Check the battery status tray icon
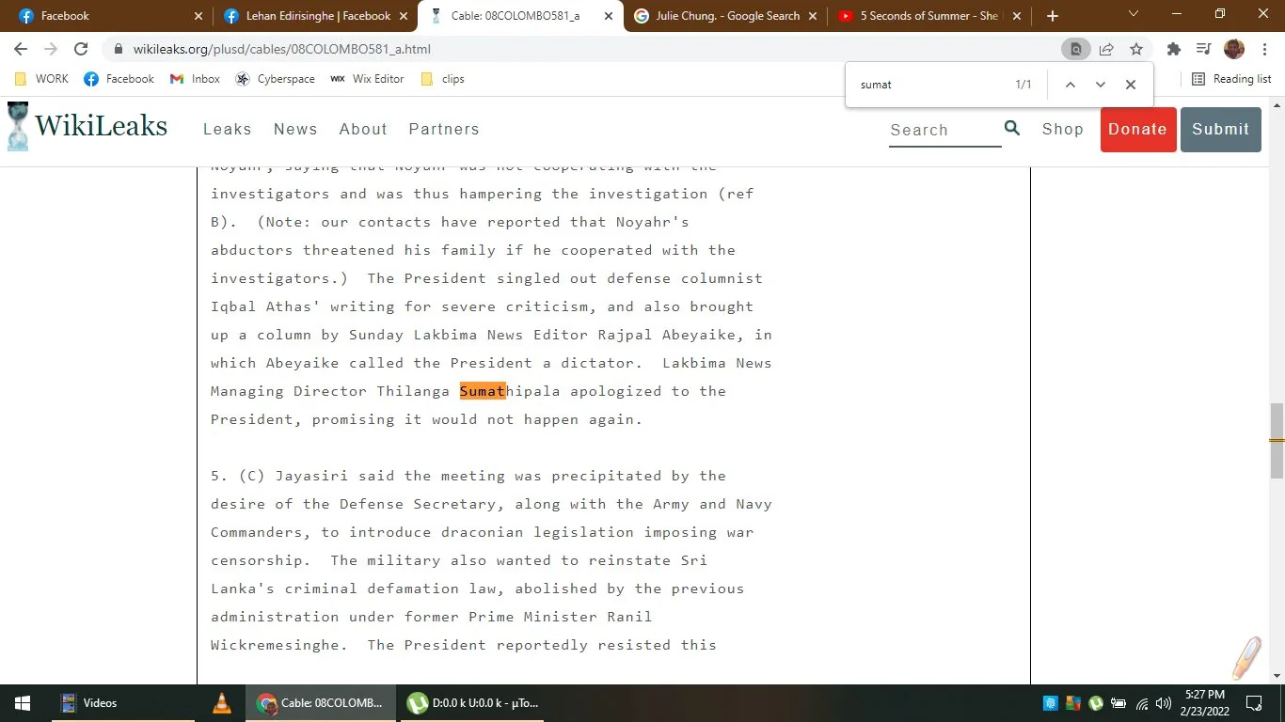This screenshot has height=722, width=1285. coord(1118,703)
